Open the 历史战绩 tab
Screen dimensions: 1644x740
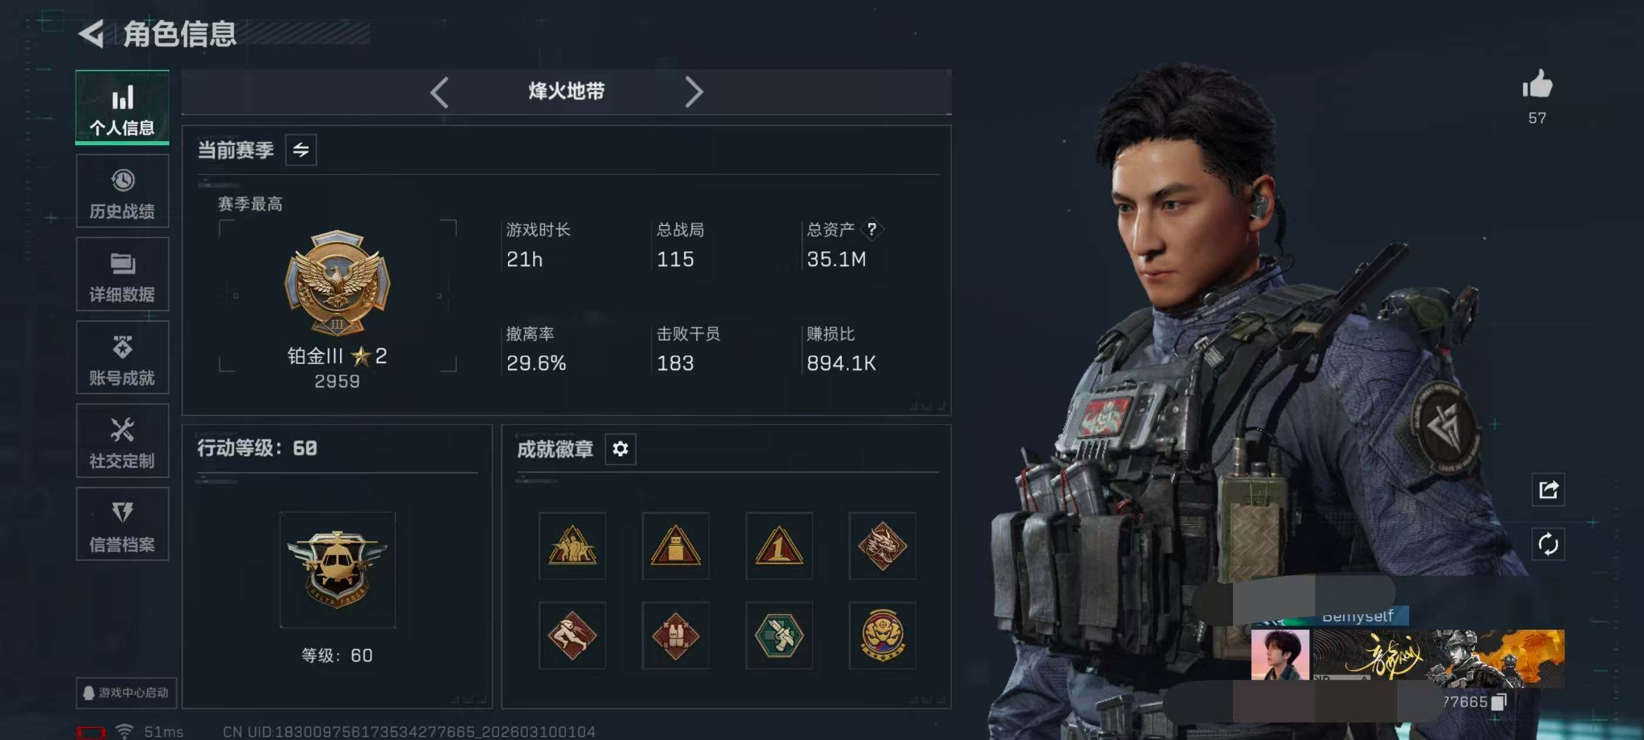click(123, 191)
